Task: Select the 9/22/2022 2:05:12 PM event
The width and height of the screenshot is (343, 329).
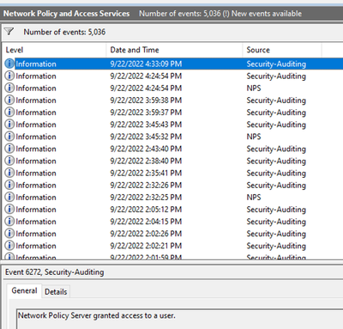Action: (x=172, y=210)
